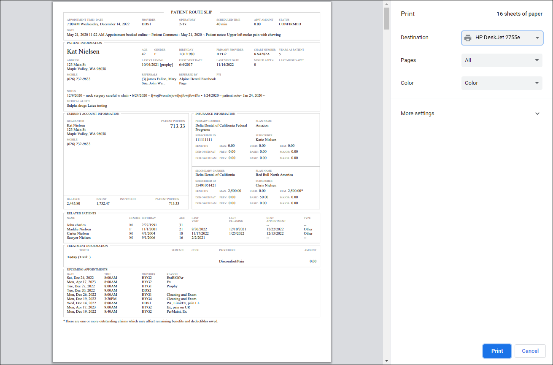Click the preview scrollbar down arrow

[x=386, y=361]
